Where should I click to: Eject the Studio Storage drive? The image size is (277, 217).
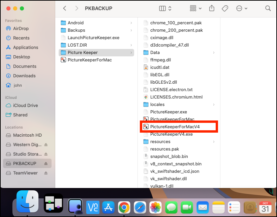point(46,154)
